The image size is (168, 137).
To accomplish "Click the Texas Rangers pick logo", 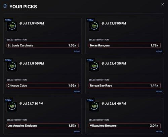I will tap(94, 26).
